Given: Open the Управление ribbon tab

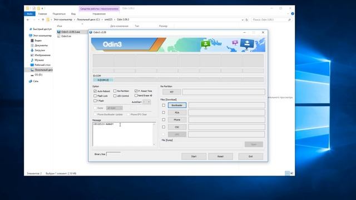Looking at the screenshot, I should click(99, 14).
